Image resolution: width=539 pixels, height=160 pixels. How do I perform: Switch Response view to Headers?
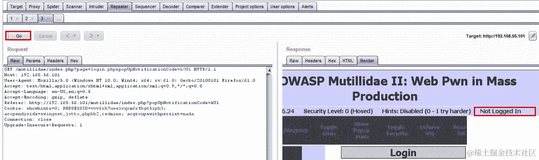(x=313, y=61)
